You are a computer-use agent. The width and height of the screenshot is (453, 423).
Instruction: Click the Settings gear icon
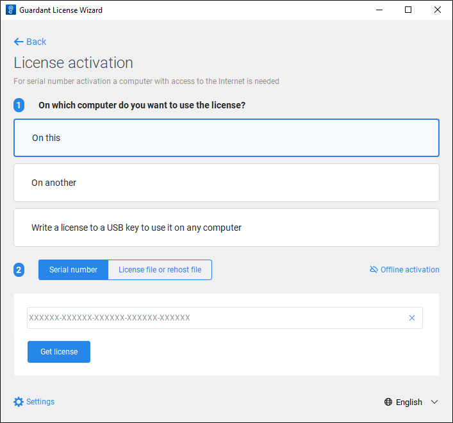pos(19,402)
